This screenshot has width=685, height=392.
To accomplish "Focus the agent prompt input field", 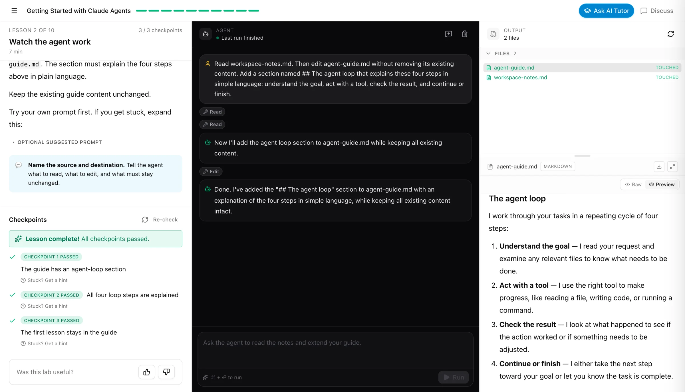I will [335, 350].
